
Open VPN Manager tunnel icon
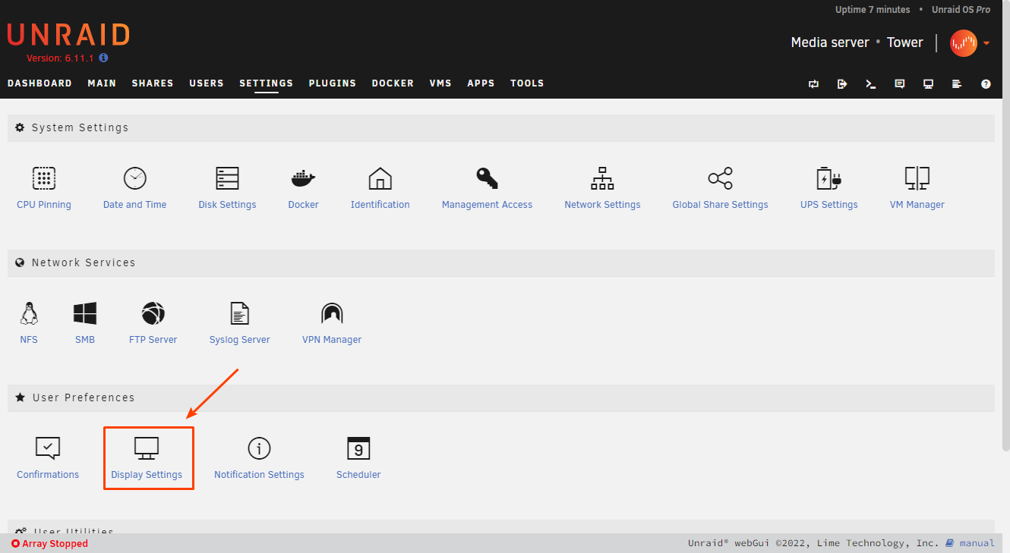332,313
